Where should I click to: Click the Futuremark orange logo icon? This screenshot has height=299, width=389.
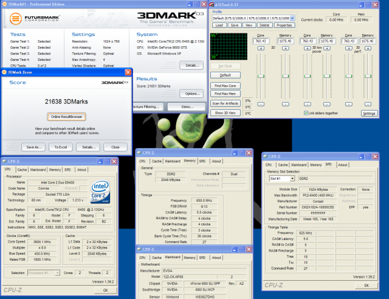tap(15, 19)
